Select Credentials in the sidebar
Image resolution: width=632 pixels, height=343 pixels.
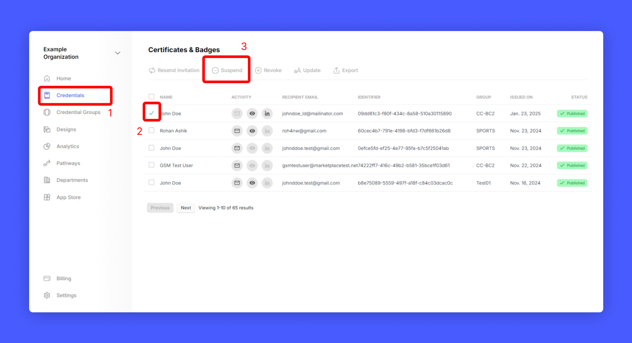(70, 95)
